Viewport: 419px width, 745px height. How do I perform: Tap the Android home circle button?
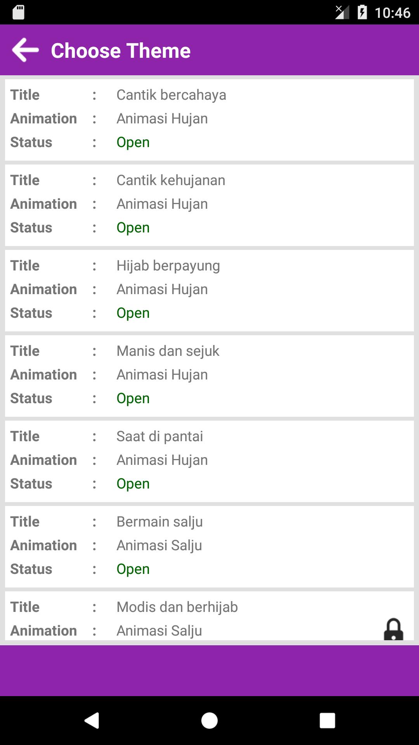[209, 721]
